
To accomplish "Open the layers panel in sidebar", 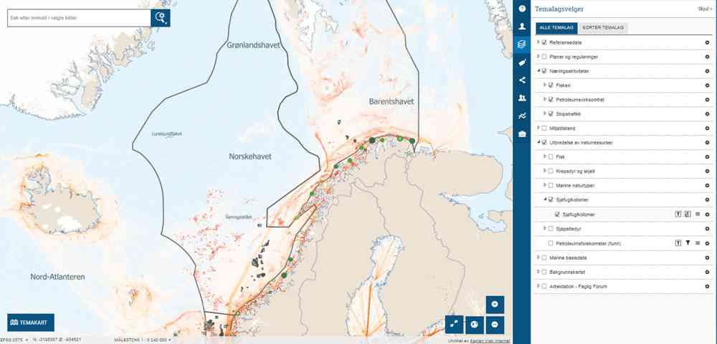I will [x=522, y=44].
